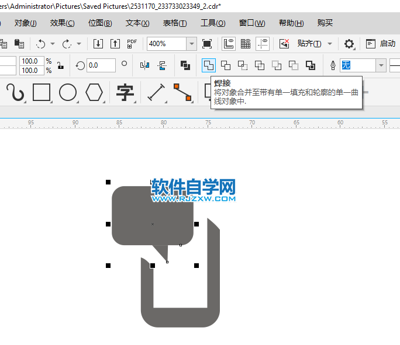Click the rotation angle 0.0 field

point(101,65)
